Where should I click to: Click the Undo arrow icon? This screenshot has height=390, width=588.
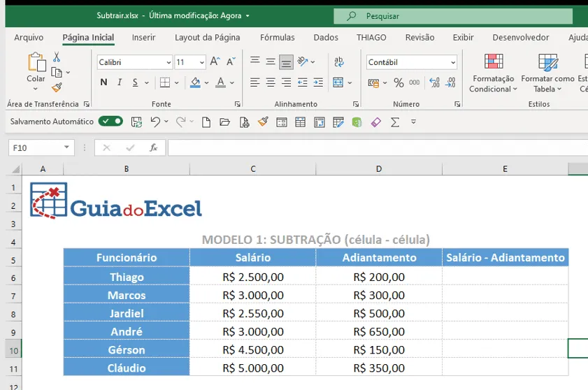(155, 122)
